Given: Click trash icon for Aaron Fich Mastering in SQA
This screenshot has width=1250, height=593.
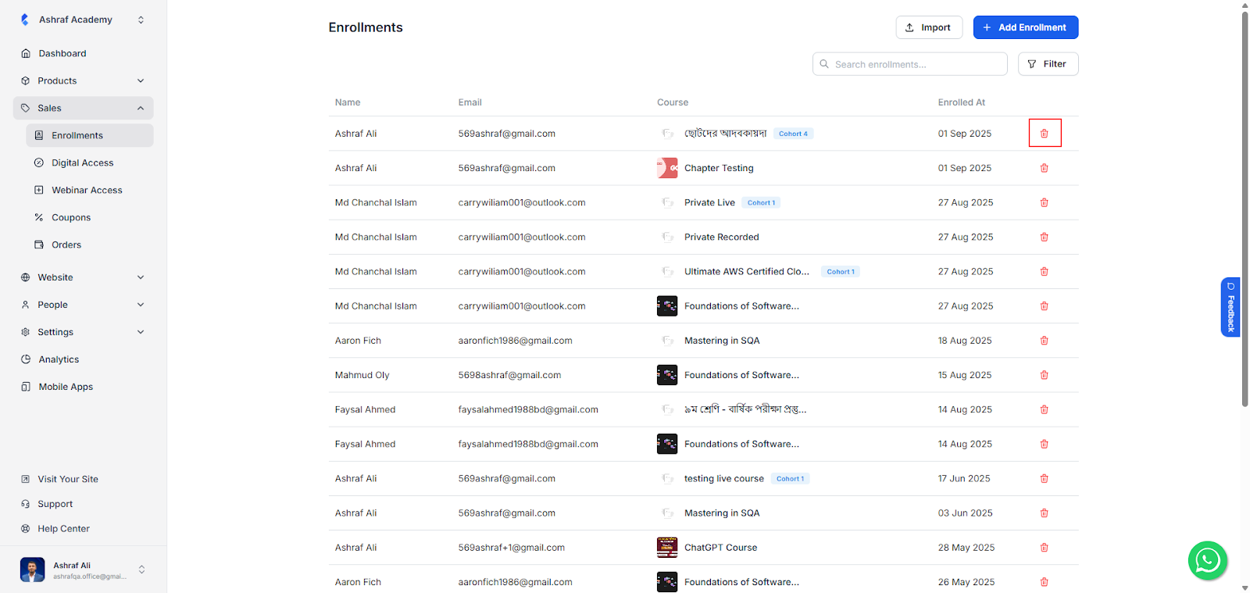Looking at the screenshot, I should coord(1044,341).
